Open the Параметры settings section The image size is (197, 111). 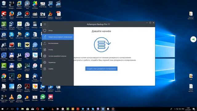tap(58, 62)
